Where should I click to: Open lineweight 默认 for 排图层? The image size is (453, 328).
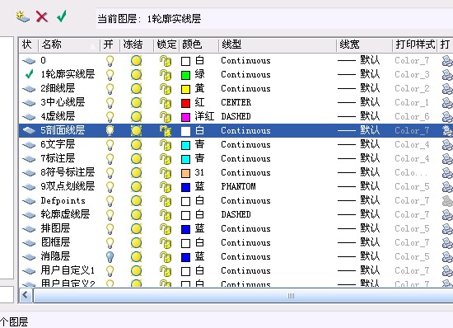click(x=359, y=228)
